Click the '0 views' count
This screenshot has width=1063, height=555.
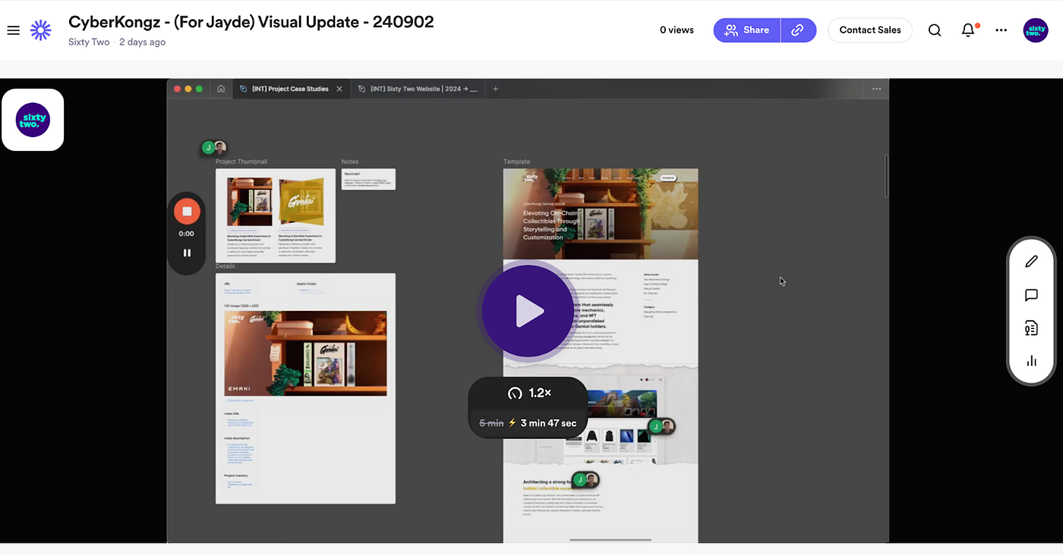pos(677,30)
